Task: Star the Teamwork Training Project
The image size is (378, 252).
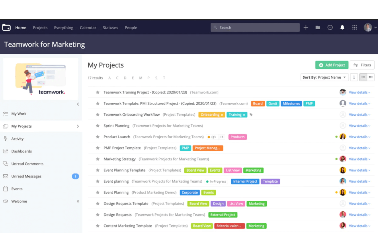Action: click(x=98, y=92)
